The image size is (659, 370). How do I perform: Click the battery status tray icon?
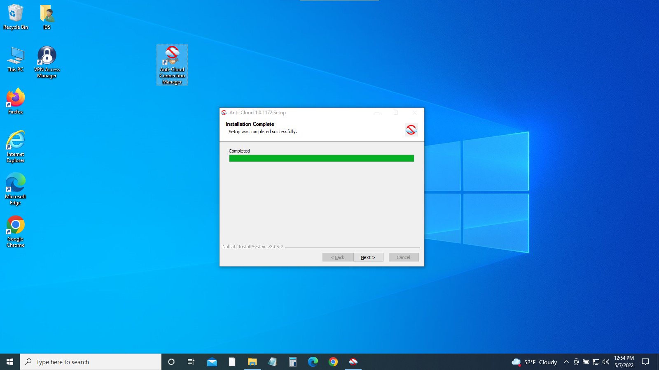[586, 362]
